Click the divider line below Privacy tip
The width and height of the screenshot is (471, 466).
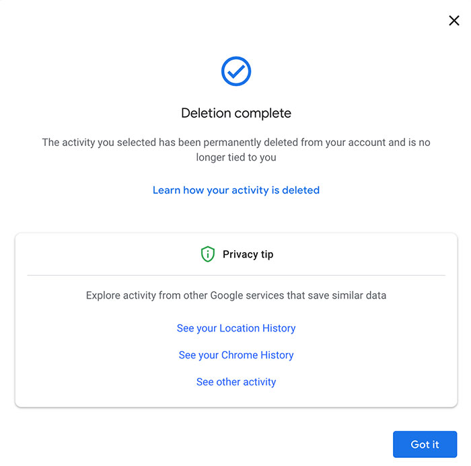click(236, 275)
